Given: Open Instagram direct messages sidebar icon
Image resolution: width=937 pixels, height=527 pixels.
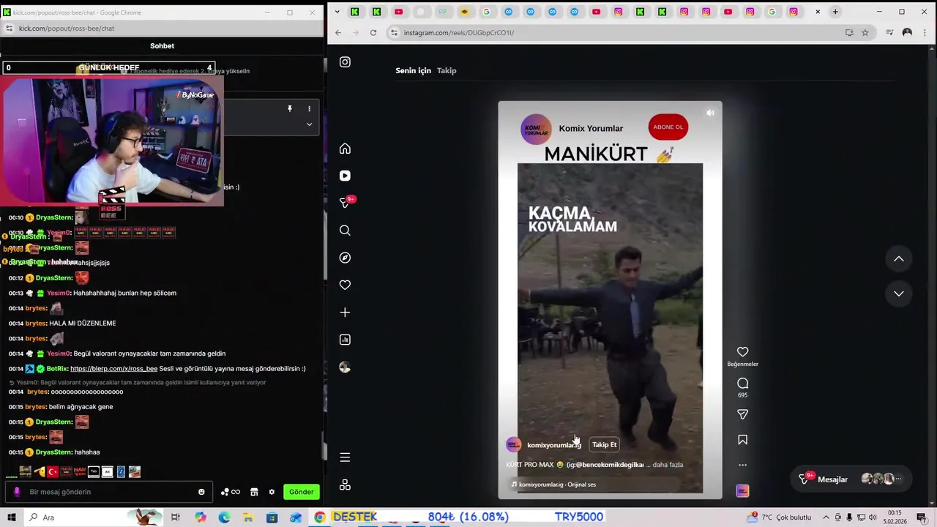Looking at the screenshot, I should pos(346,203).
